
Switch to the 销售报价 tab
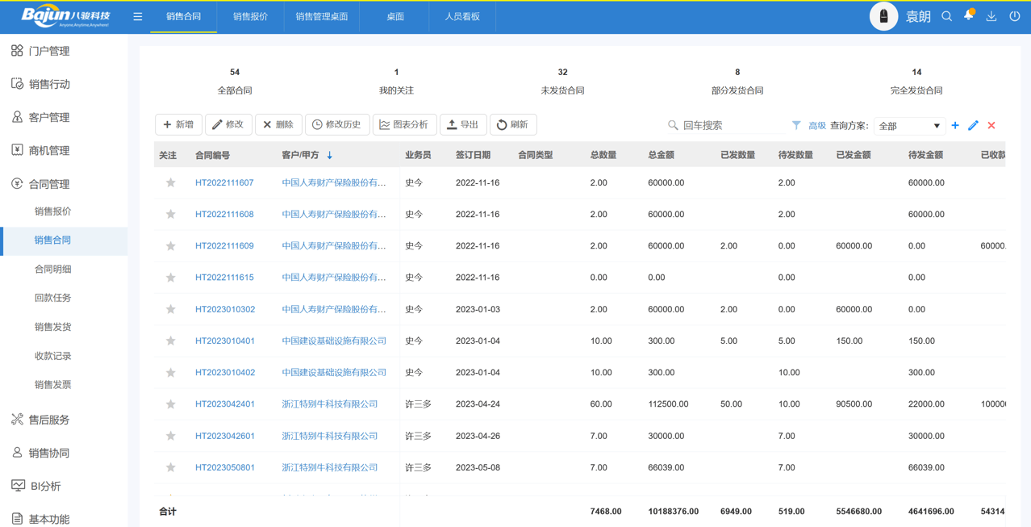click(x=250, y=16)
